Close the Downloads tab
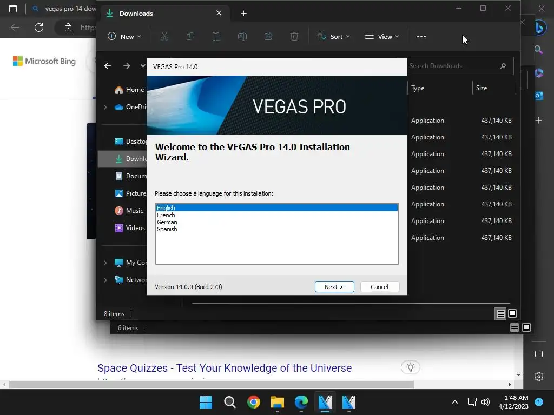 pos(219,13)
